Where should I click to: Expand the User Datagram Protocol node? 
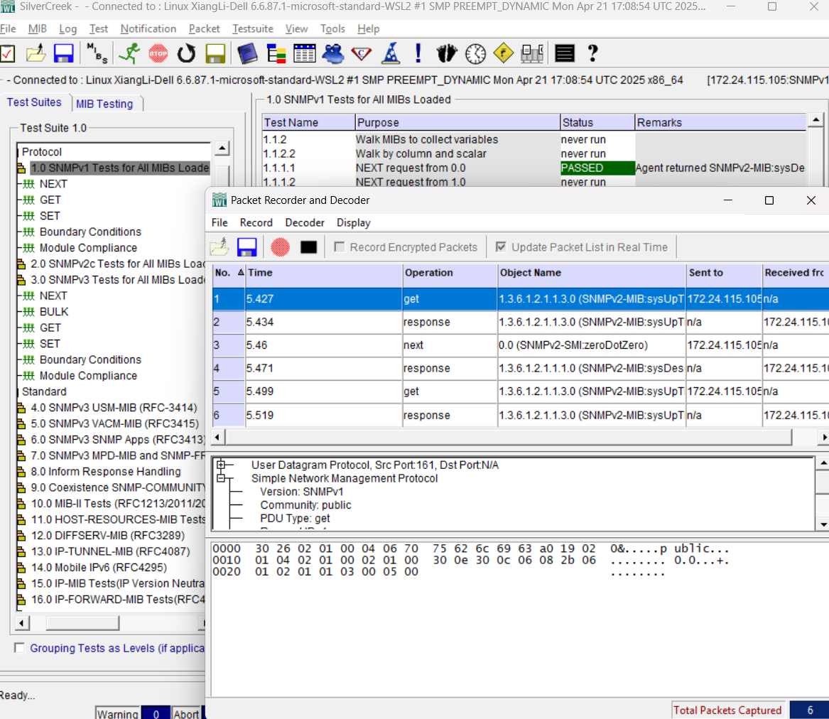coord(222,465)
